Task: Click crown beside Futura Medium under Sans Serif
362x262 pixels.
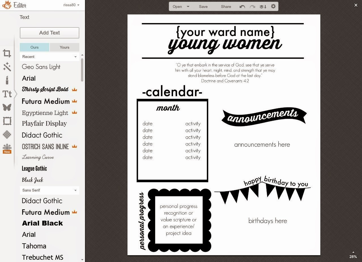Action: (x=74, y=212)
